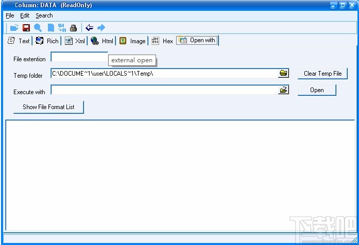Click the Open button
Viewport: 359px width, 245px height.
(317, 90)
